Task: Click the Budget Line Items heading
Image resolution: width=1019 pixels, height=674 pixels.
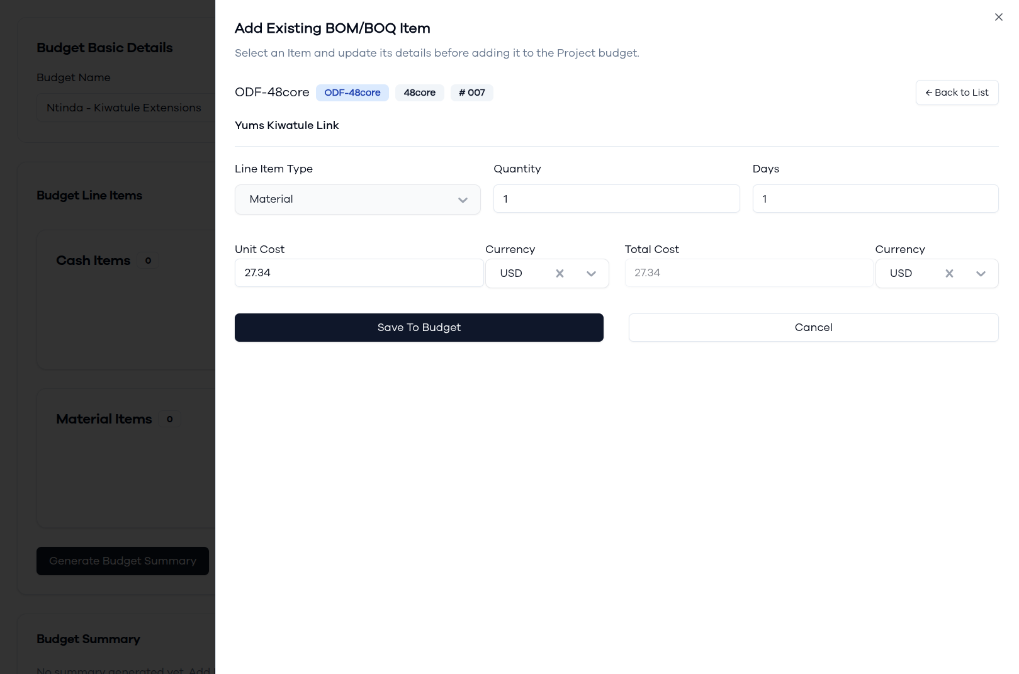Action: point(89,195)
